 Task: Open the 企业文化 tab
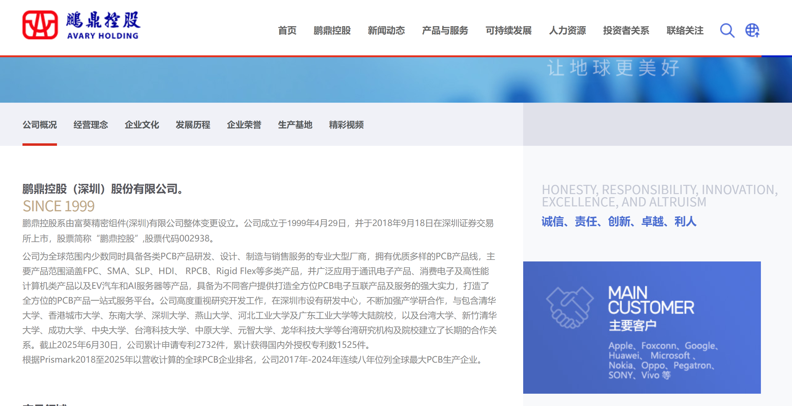click(142, 125)
